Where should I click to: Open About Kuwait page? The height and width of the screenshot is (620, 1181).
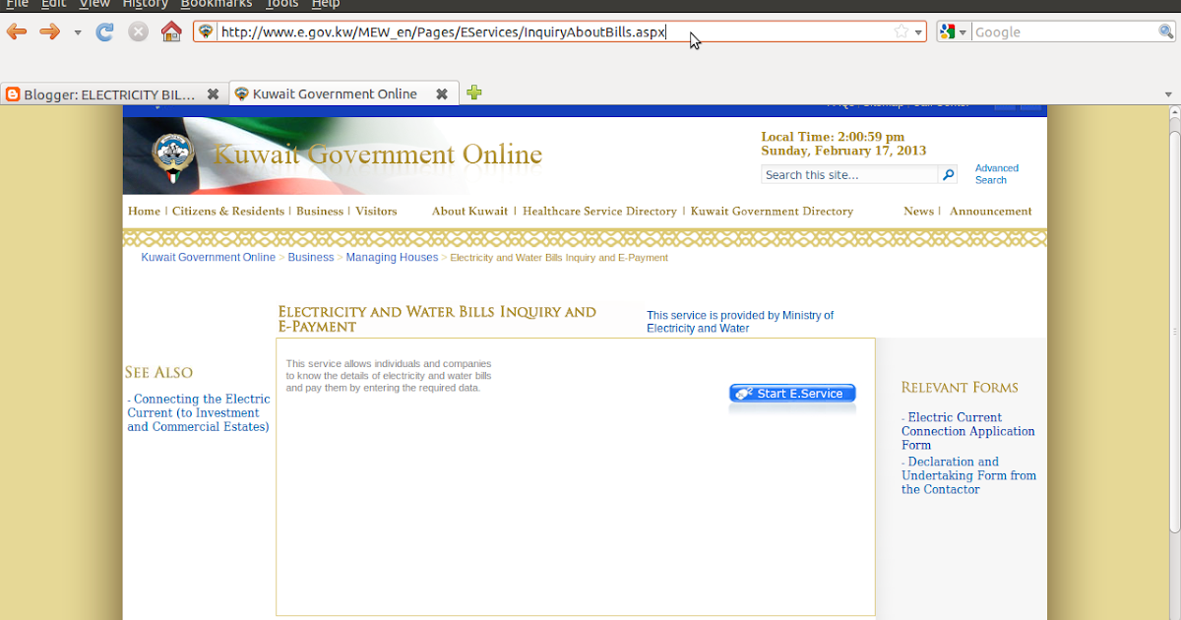pos(469,211)
